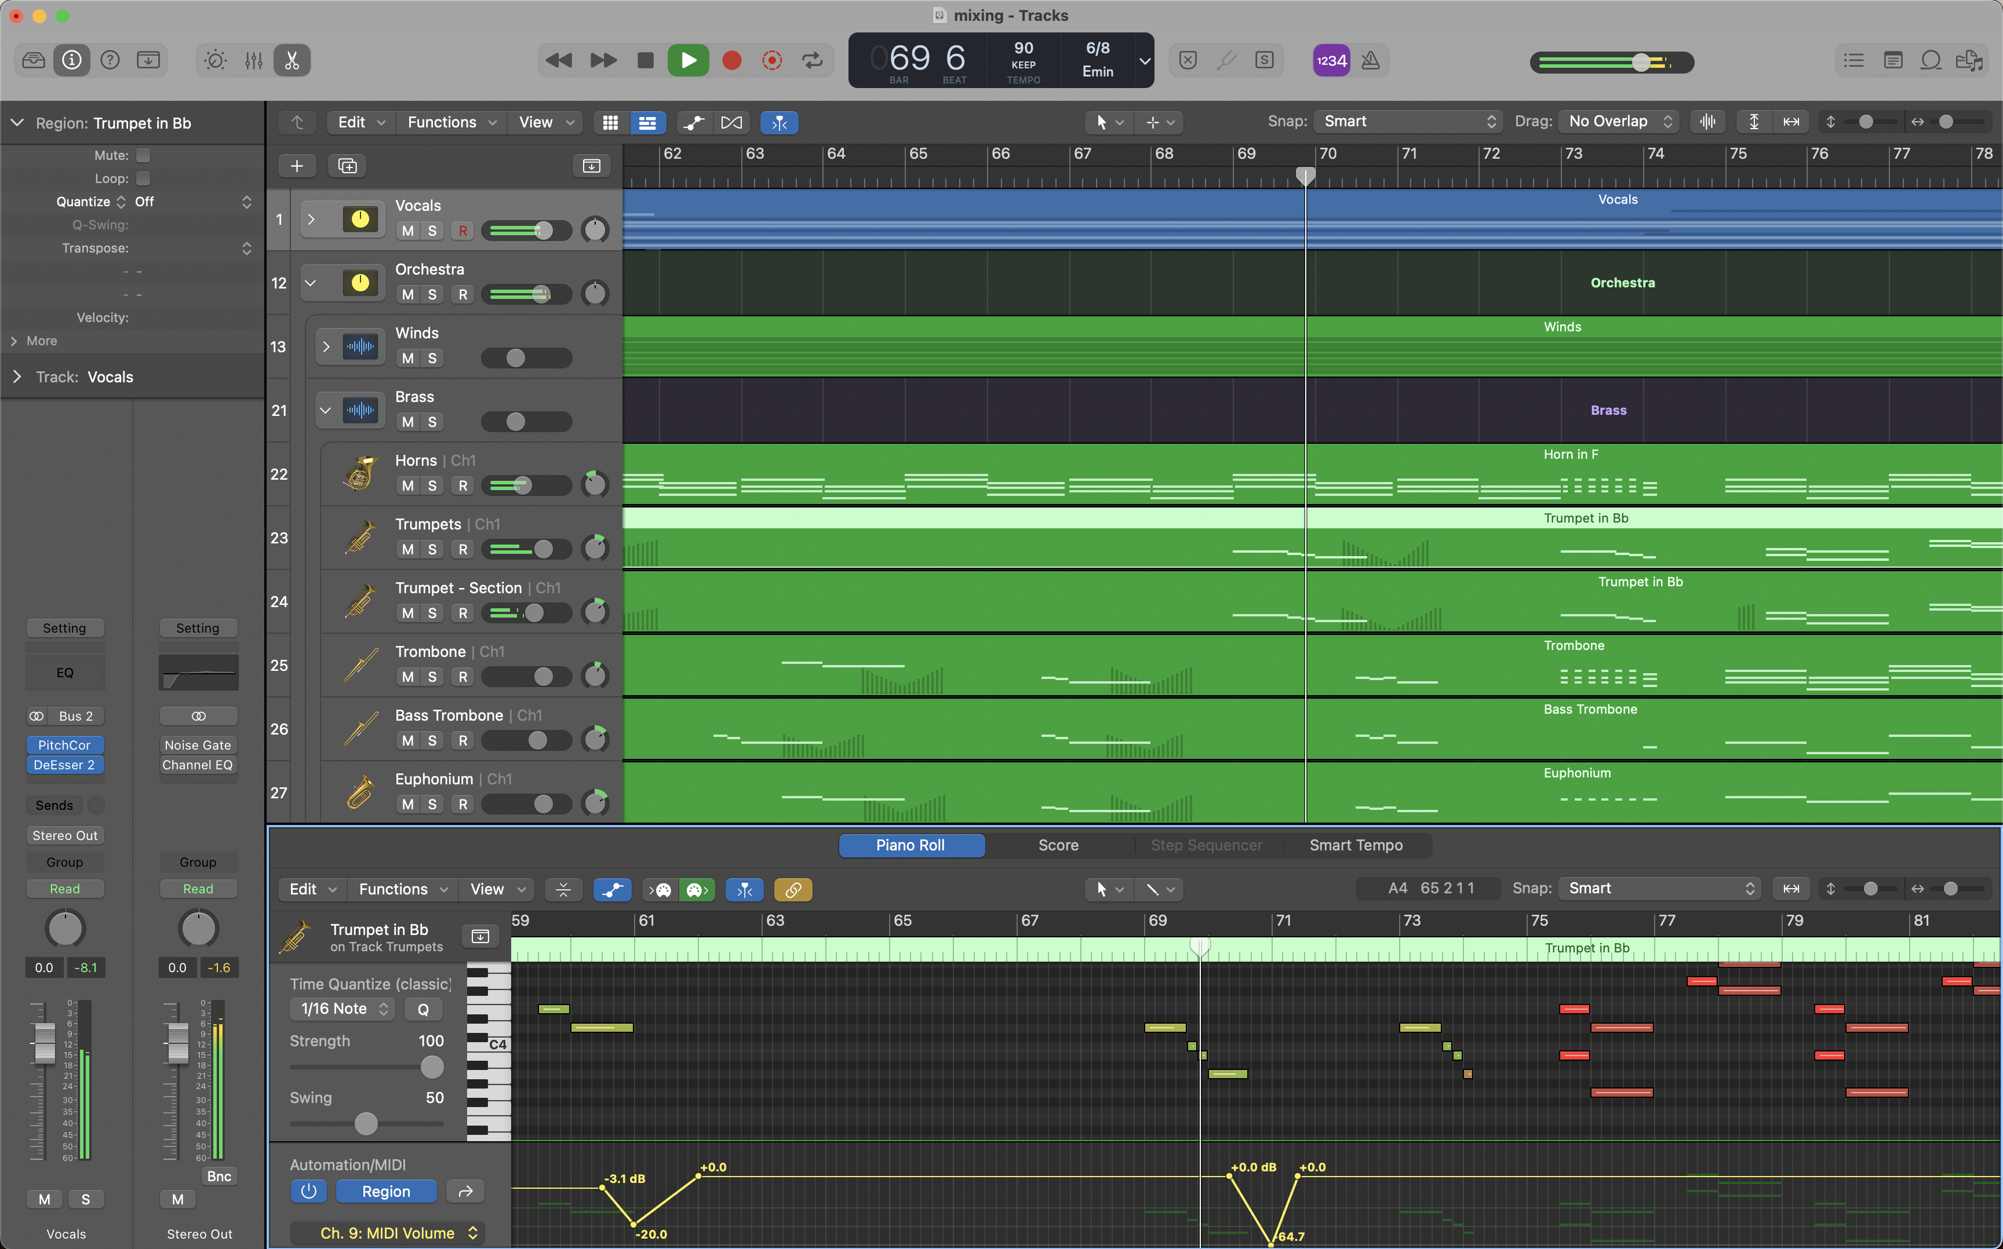The height and width of the screenshot is (1249, 2003).
Task: Toggle the Cycle loop button
Action: pos(813,60)
